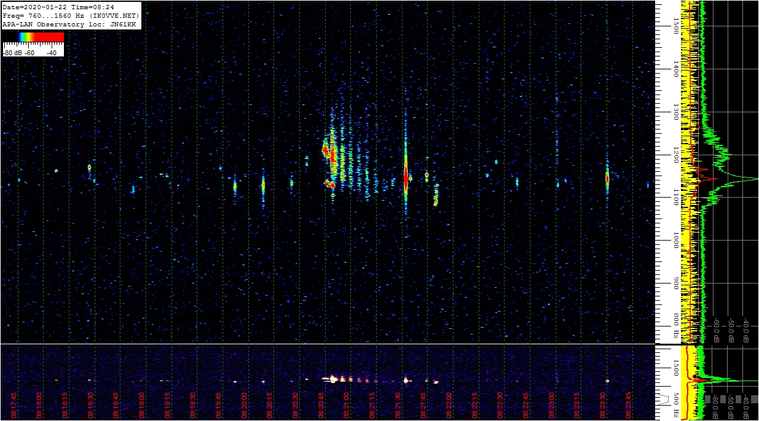Click the Freq= 760...1560 Hz (IK0VVE.NET) line

71,15
